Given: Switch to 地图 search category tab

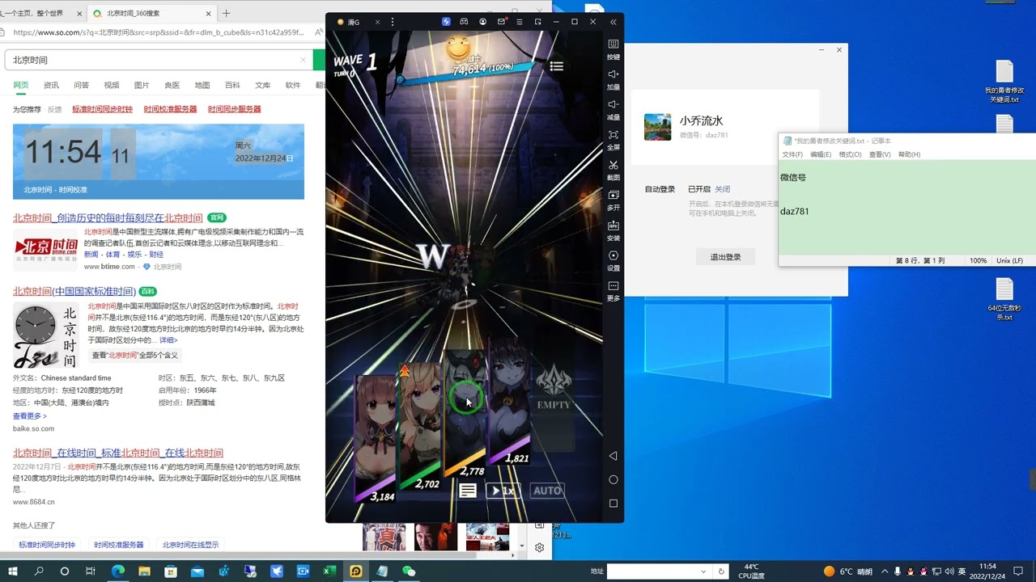Looking at the screenshot, I should pyautogui.click(x=202, y=85).
